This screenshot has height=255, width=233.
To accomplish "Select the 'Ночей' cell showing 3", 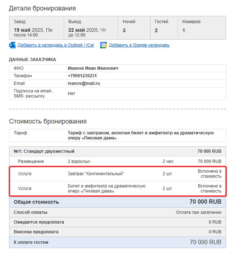I will (134, 28).
